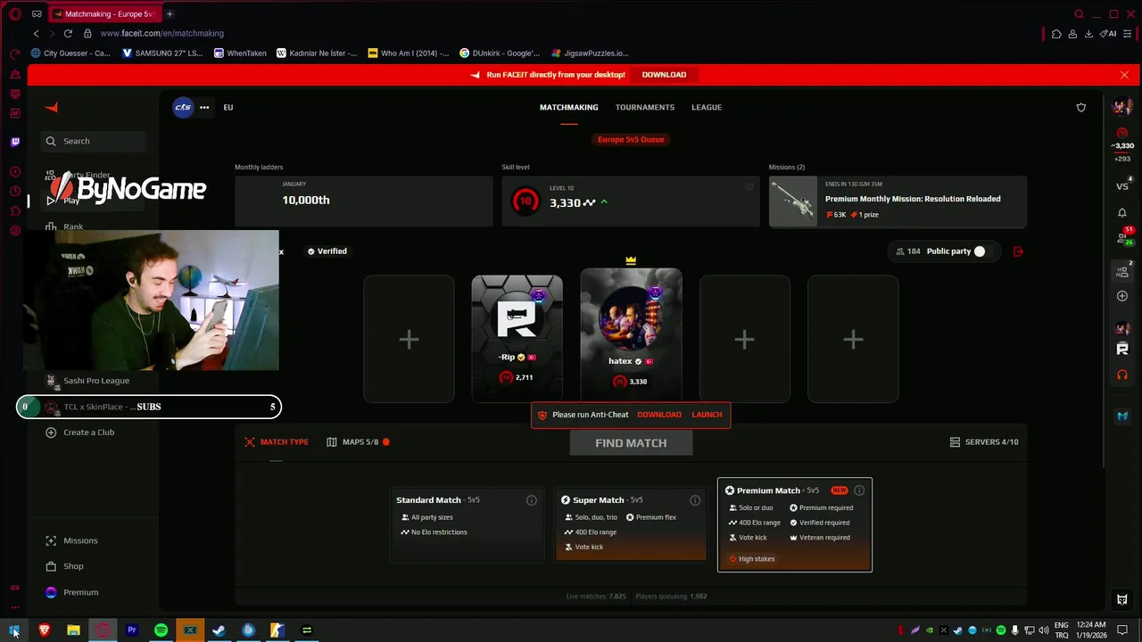The image size is (1142, 642).
Task: Click info icon on Premium Match card
Action: pos(859,490)
